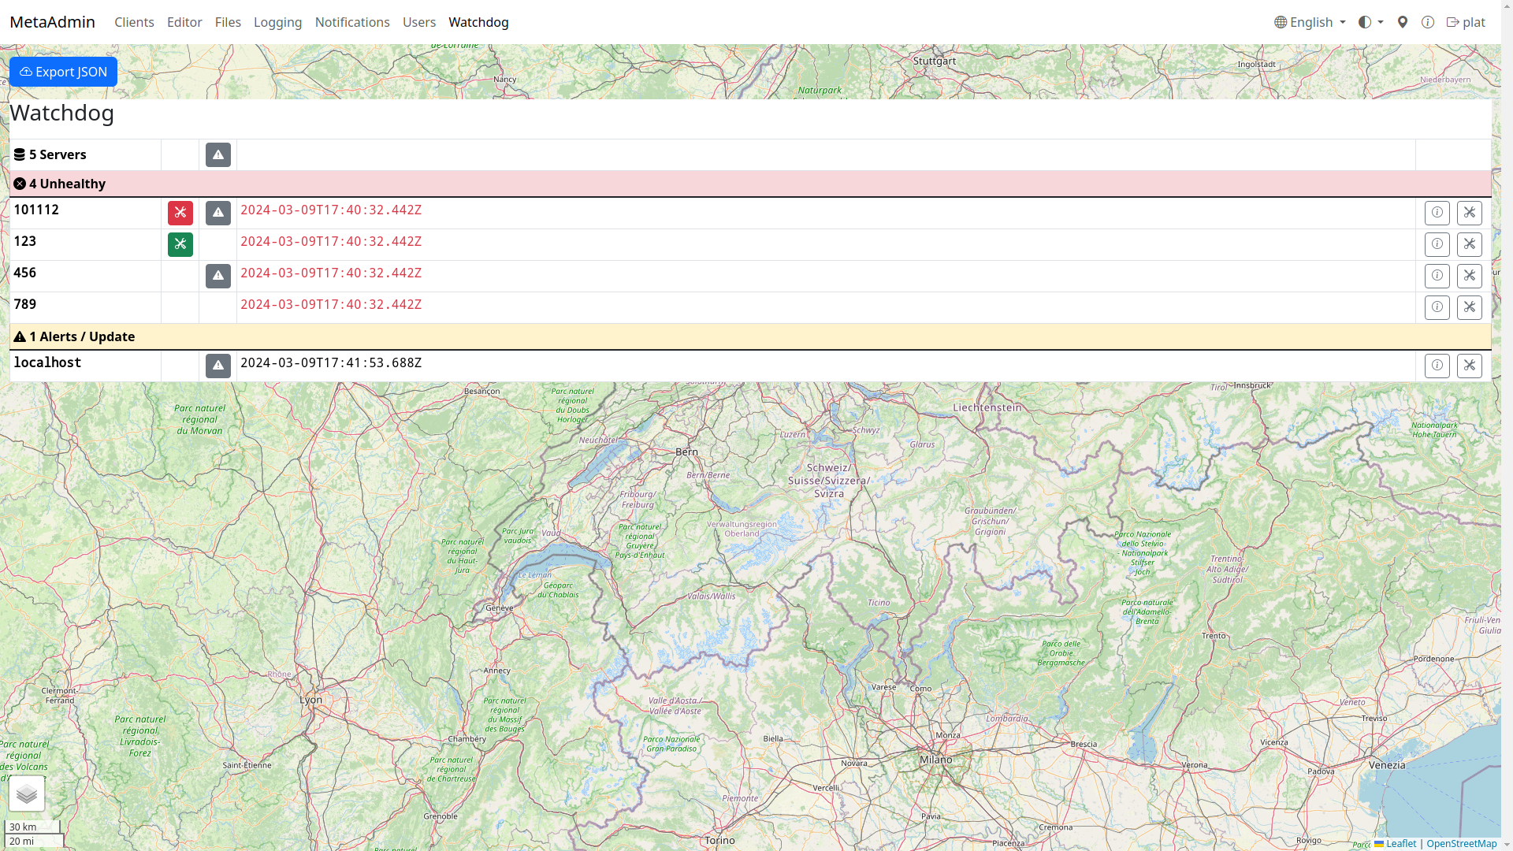The height and width of the screenshot is (851, 1513).
Task: Click Export JSON button
Action: 63,72
